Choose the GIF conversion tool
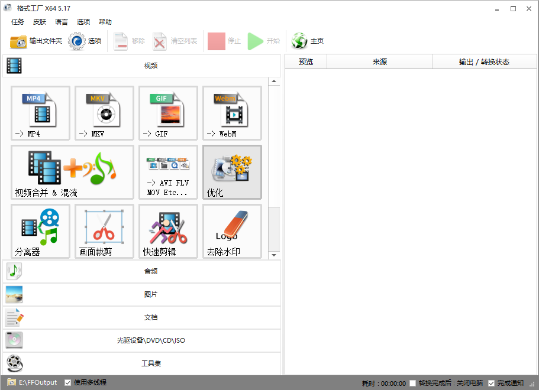 point(168,113)
